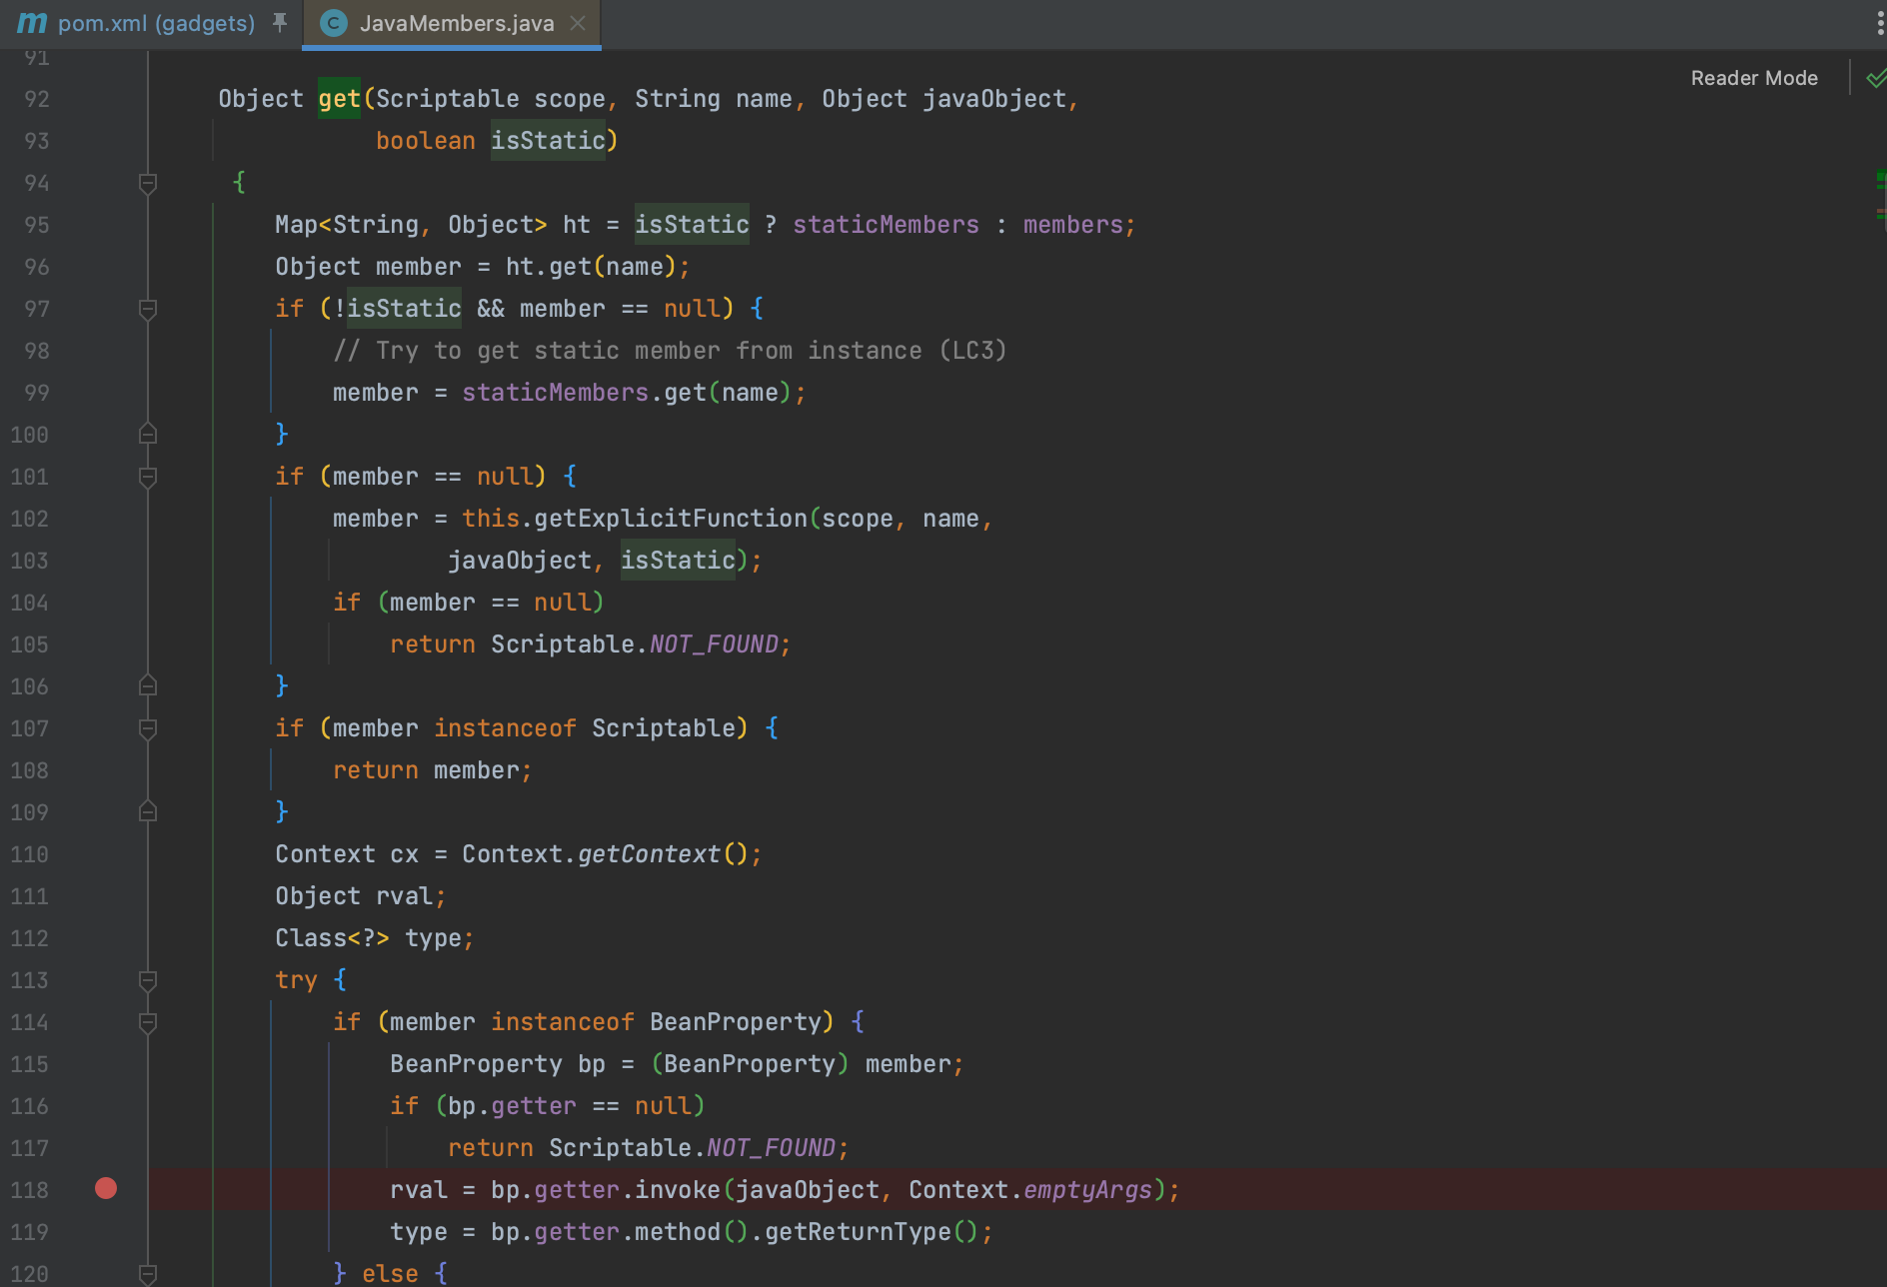Viewport: 1887px width, 1287px height.
Task: Click bp.getter on line 116
Action: 512,1106
